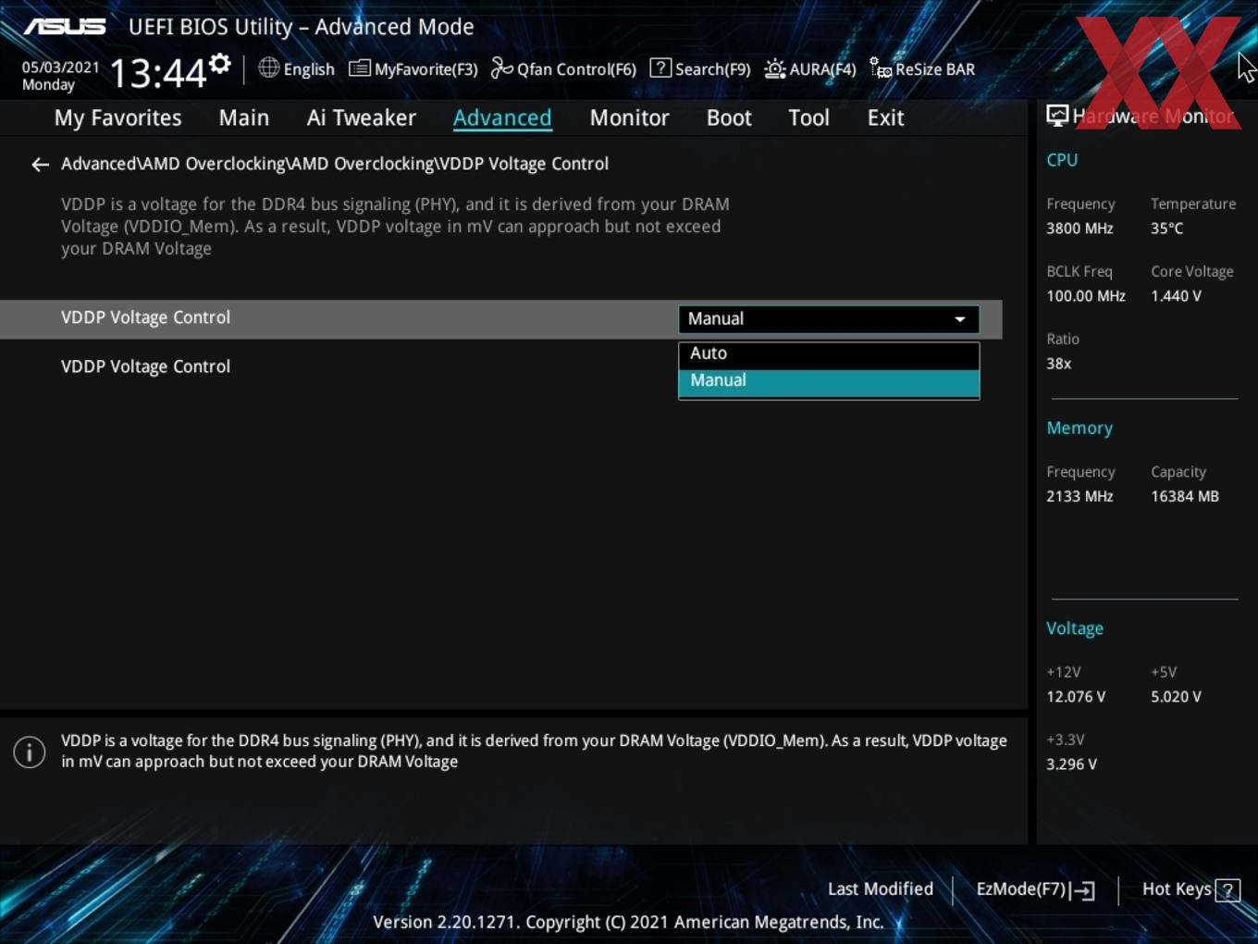Click the date 05/03/2021 Monday
Image resolution: width=1258 pixels, height=944 pixels.
(60, 76)
